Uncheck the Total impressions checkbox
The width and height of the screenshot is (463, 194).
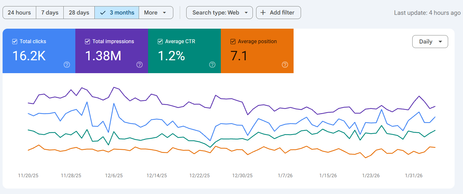(87, 42)
